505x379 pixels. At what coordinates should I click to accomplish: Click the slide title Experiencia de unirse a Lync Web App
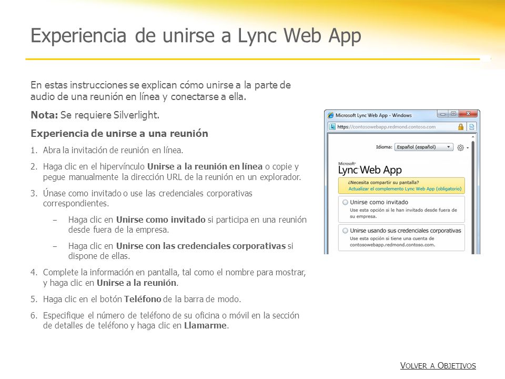(196, 36)
